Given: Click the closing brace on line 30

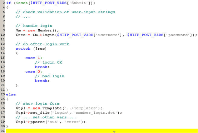Looking at the screenshot, I should (7, 126).
